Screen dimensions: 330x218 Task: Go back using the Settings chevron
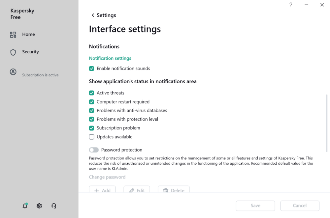[x=93, y=15]
